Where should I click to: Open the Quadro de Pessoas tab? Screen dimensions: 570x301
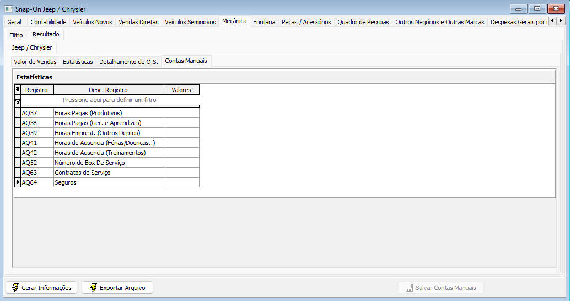pyautogui.click(x=363, y=22)
